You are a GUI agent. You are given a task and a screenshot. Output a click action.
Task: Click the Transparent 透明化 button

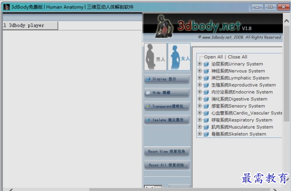(167, 106)
